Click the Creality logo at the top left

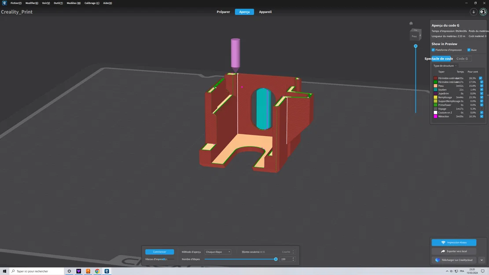tap(4, 3)
